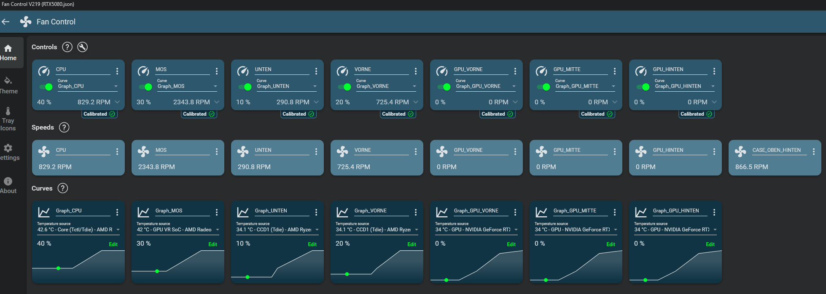
Task: Open the Controls help question mark
Action: (67, 47)
